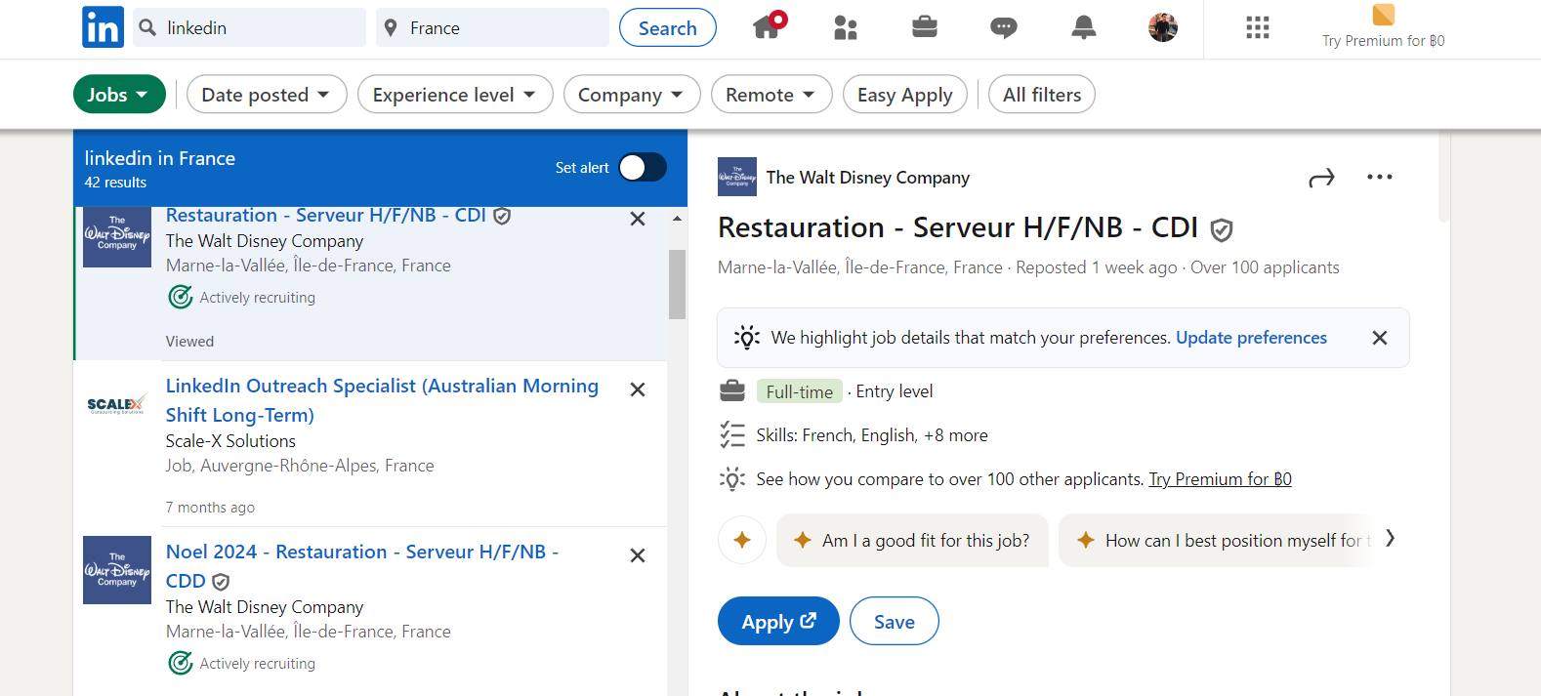Image resolution: width=1541 pixels, height=696 pixels.
Task: Click the Apply button
Action: pyautogui.click(x=778, y=621)
